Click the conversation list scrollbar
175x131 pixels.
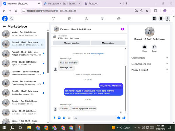tap(48, 52)
